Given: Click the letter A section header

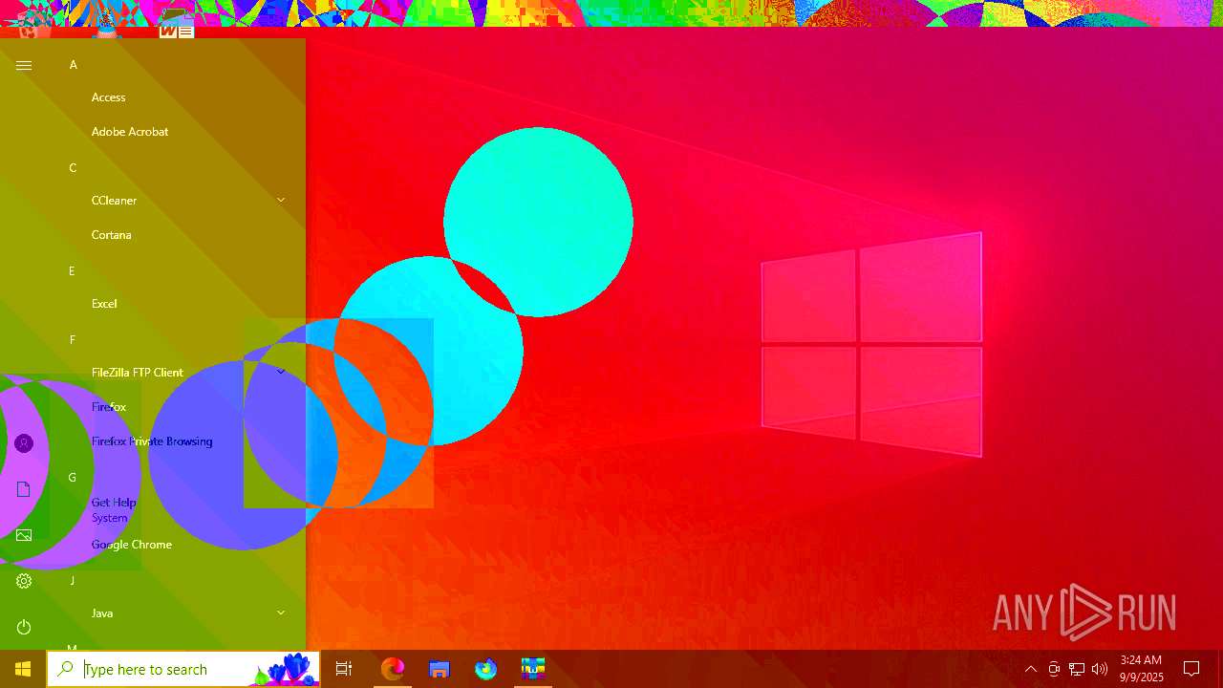Looking at the screenshot, I should (x=73, y=65).
